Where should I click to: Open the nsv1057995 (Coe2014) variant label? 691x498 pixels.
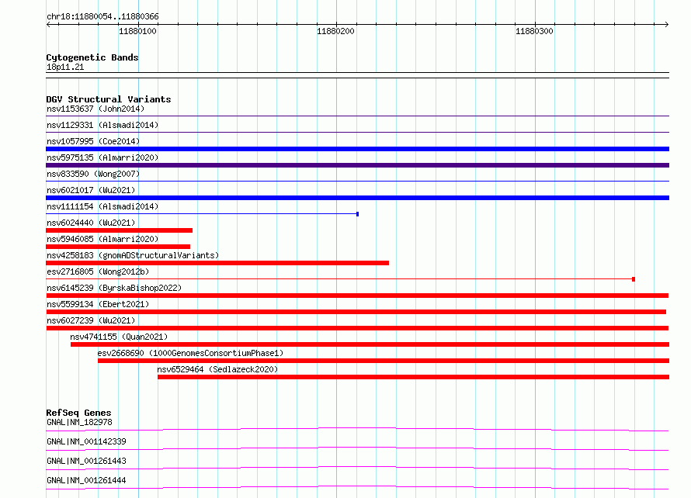click(x=93, y=141)
